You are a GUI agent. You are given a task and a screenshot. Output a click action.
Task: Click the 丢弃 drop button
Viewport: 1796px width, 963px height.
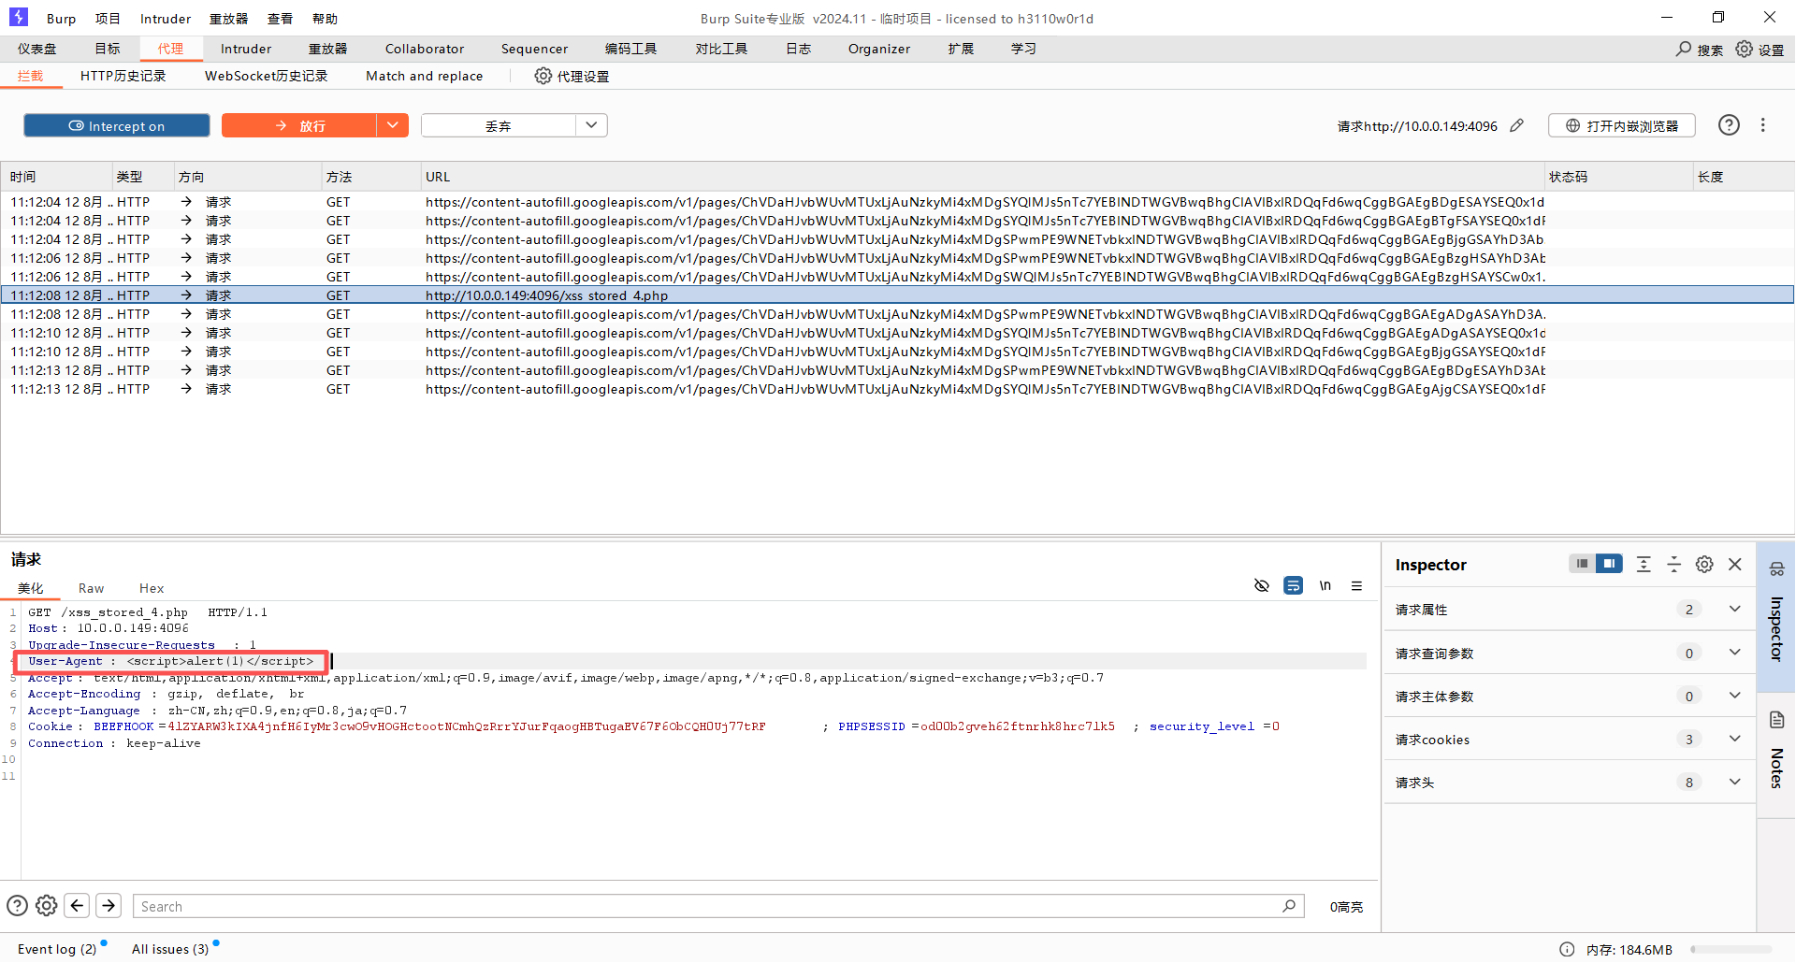[x=499, y=125]
